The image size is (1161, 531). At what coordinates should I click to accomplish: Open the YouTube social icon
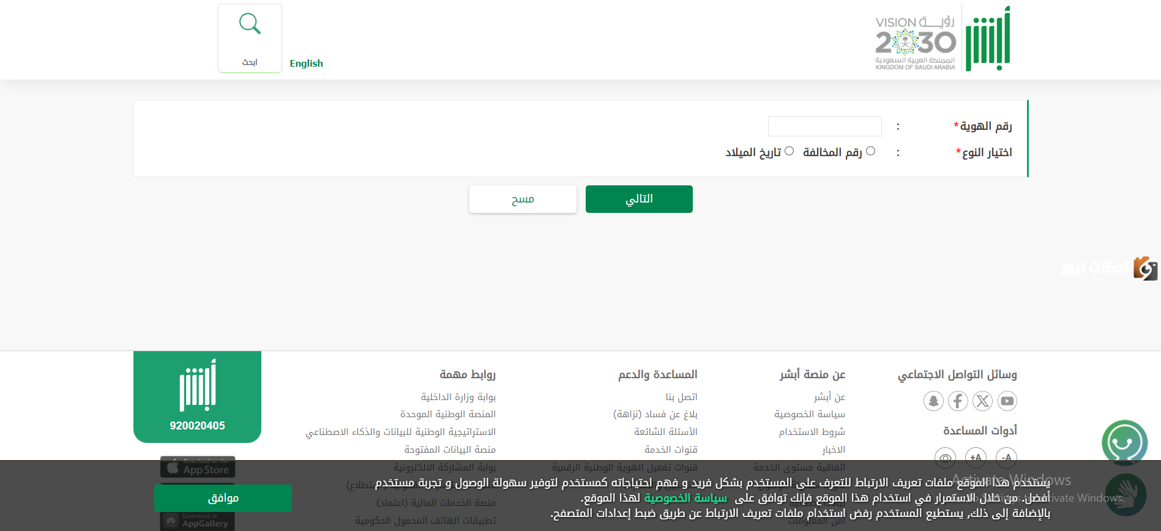(1007, 401)
